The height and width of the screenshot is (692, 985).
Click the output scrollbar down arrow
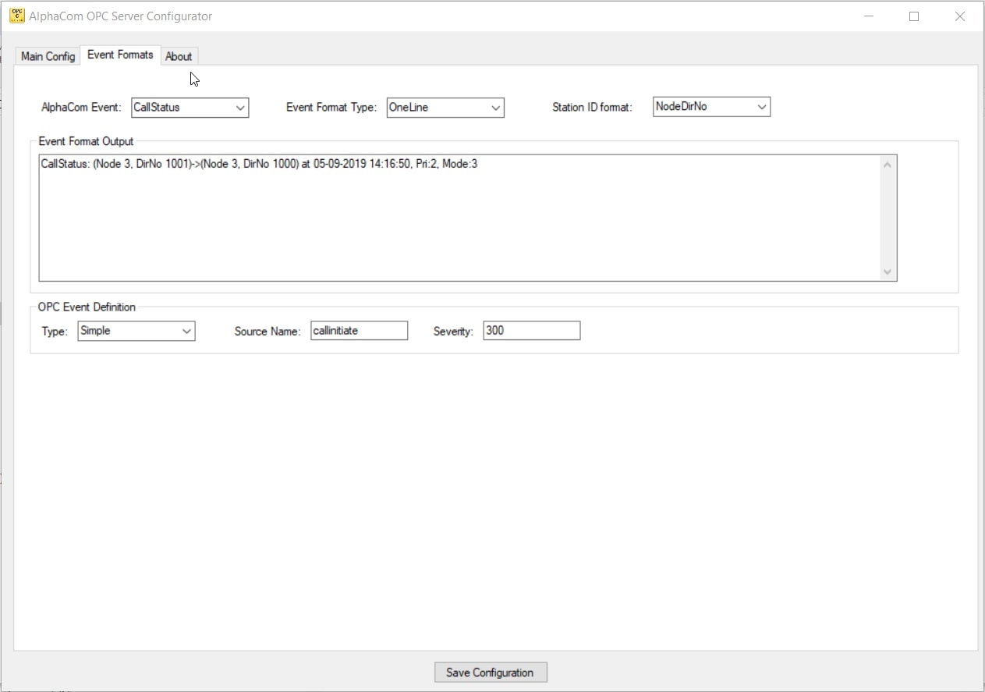(888, 271)
